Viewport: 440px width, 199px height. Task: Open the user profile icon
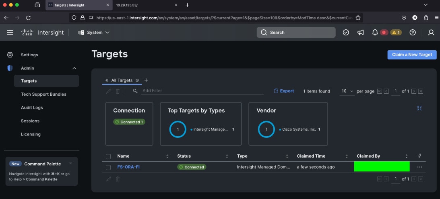[431, 33]
